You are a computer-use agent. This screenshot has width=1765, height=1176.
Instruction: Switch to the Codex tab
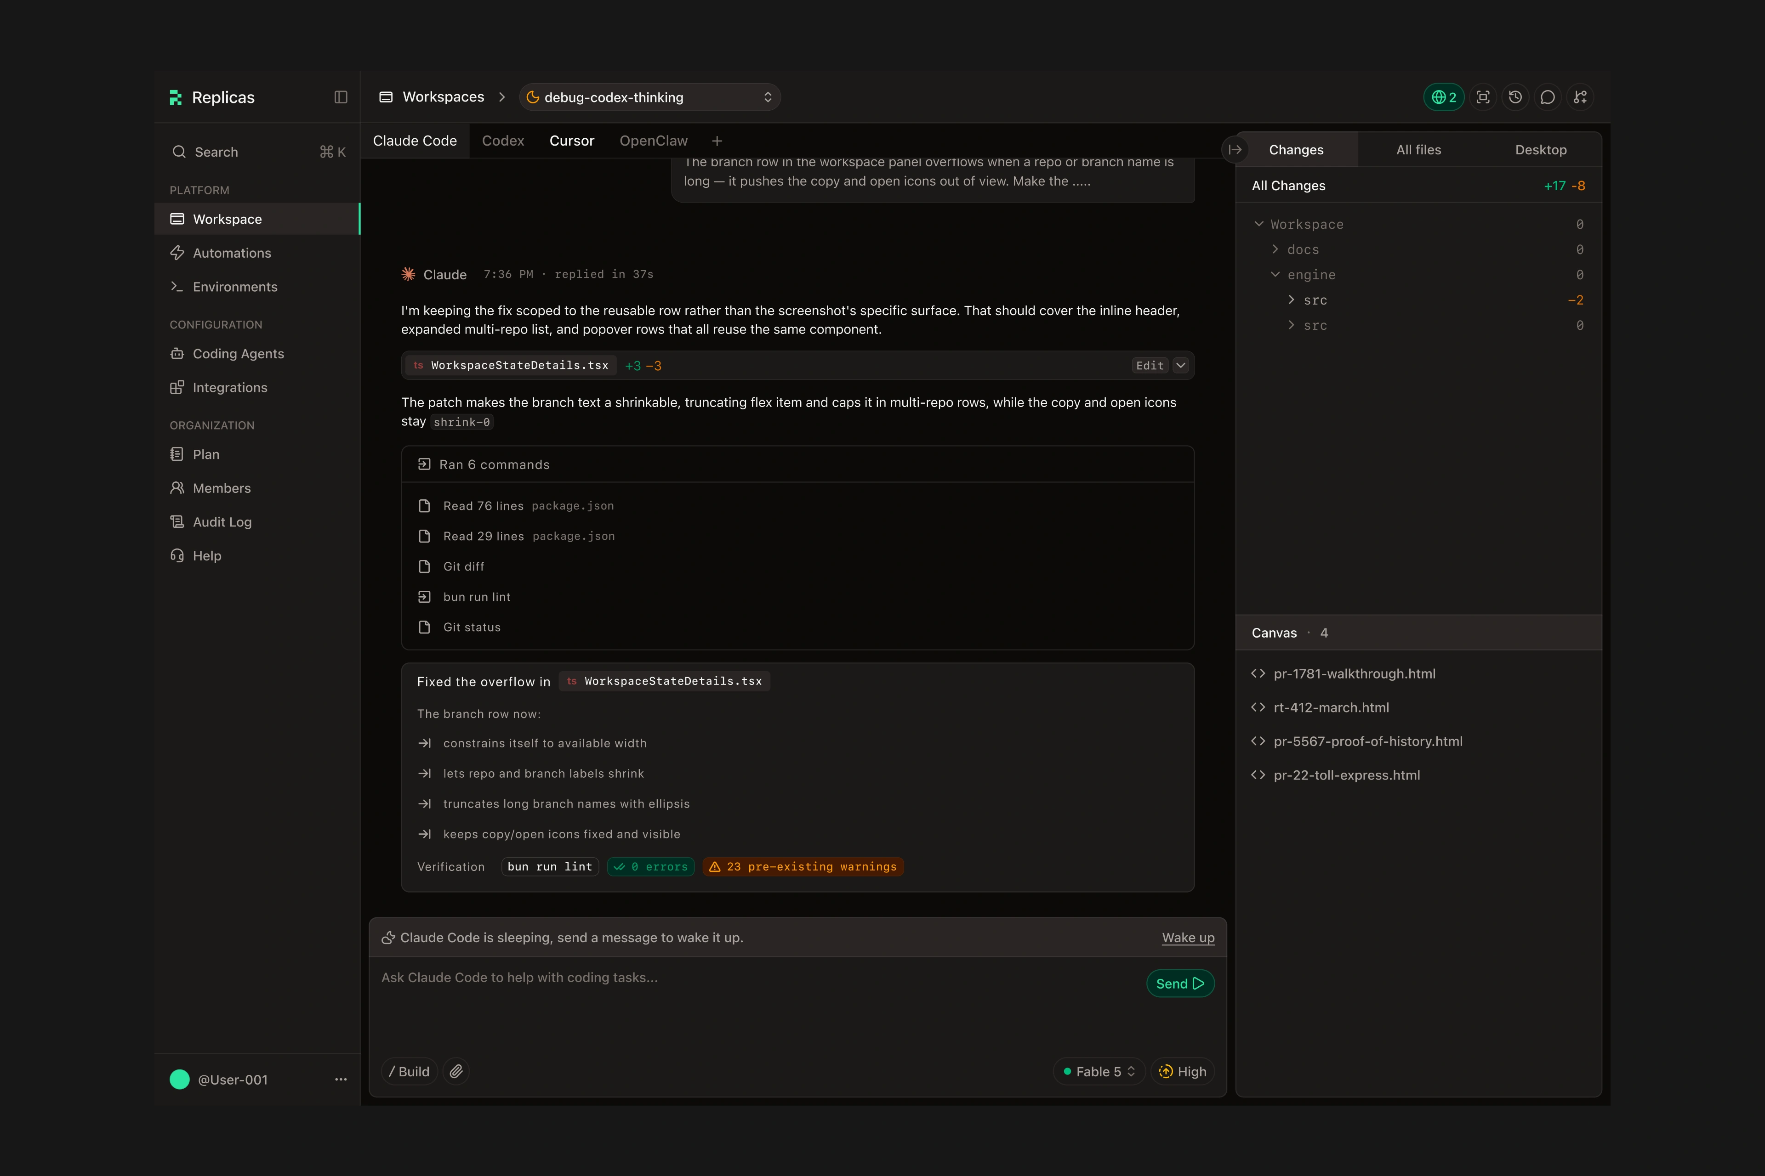pos(503,141)
